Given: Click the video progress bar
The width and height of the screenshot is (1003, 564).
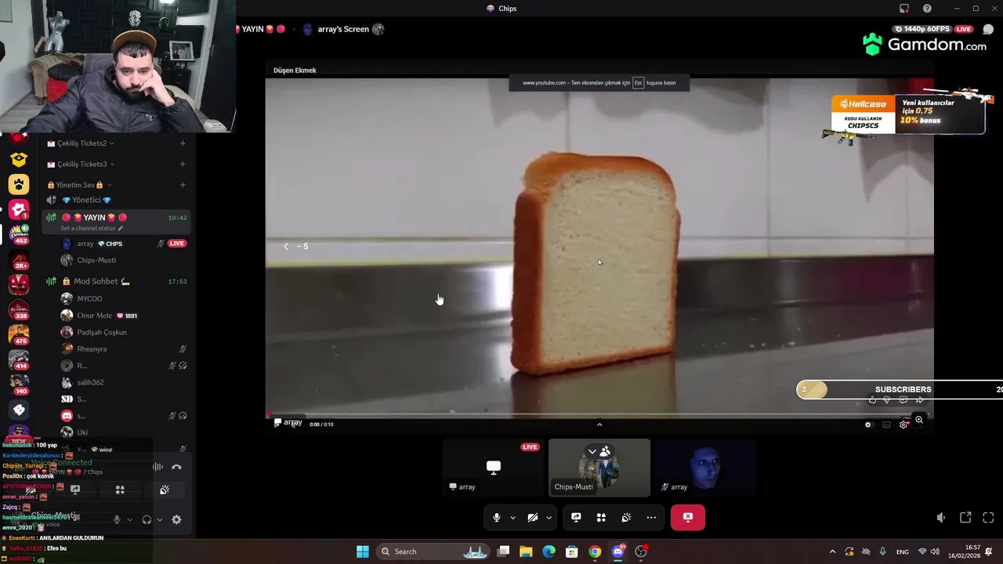Looking at the screenshot, I should coord(599,414).
